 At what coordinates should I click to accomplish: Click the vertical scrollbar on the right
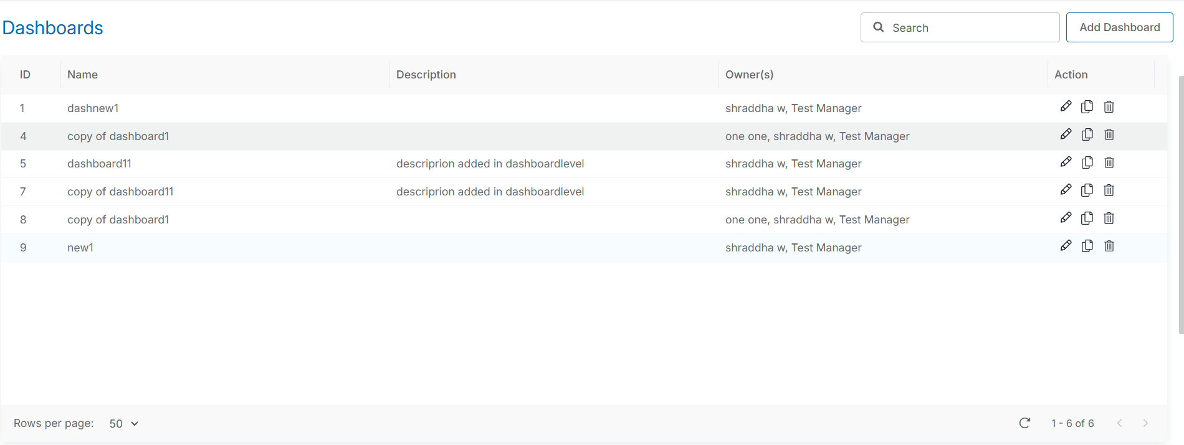pos(1181,205)
